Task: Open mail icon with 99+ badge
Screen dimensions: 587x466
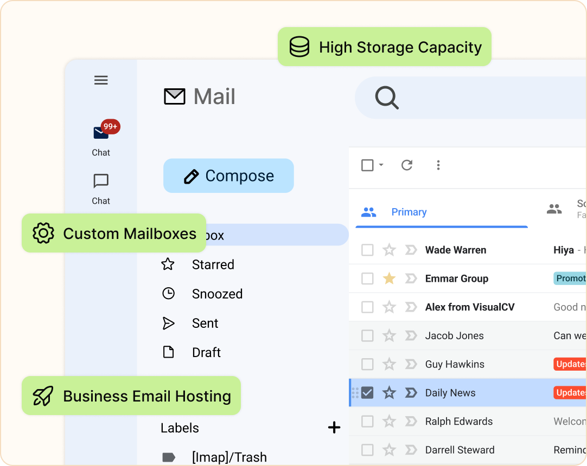Action: click(106, 130)
